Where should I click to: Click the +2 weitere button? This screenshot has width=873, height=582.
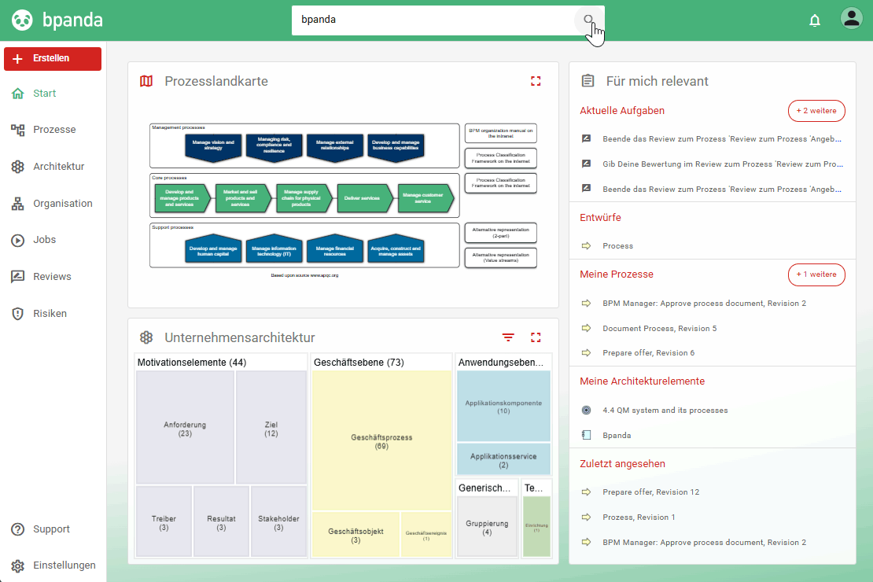816,111
